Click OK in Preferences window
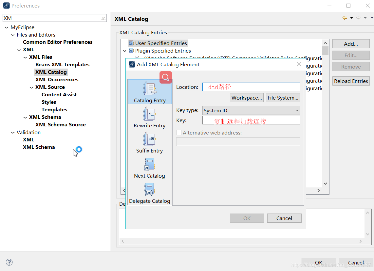The height and width of the screenshot is (271, 374). (319, 263)
